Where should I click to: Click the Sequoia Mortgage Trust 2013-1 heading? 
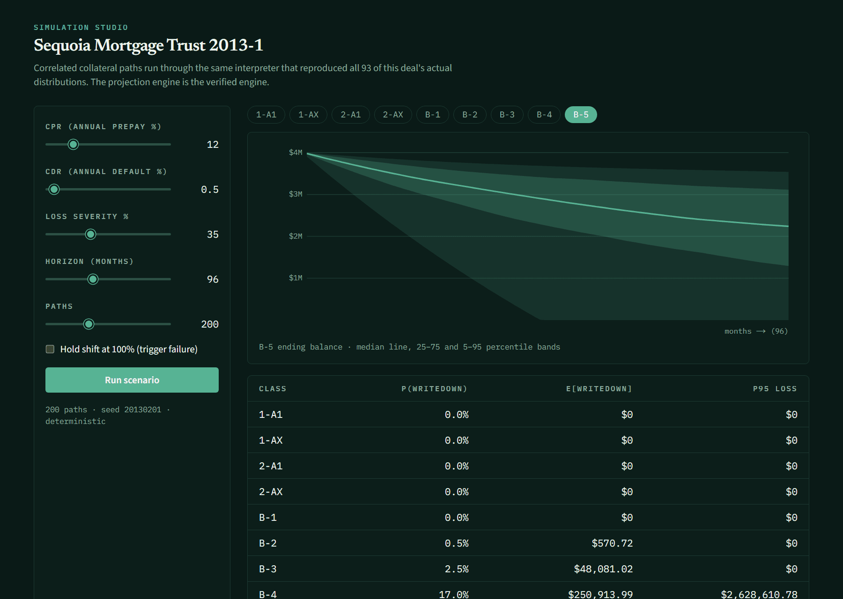pyautogui.click(x=148, y=45)
